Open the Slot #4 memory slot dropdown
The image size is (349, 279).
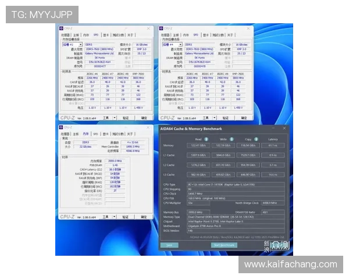[180, 44]
